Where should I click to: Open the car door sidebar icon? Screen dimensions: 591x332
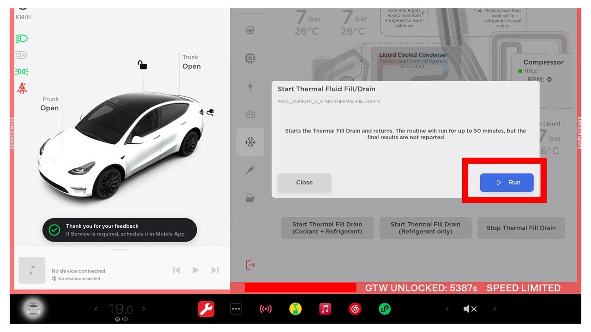[x=250, y=198]
